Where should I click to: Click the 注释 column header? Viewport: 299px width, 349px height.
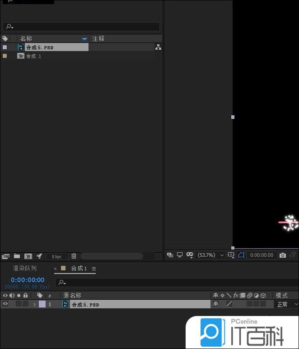coord(98,39)
